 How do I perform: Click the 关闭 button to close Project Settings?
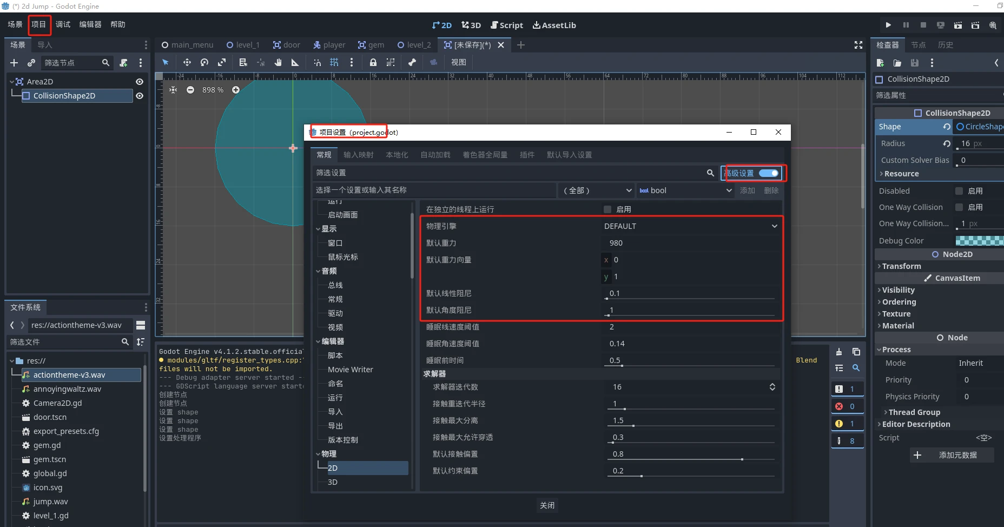(x=547, y=505)
